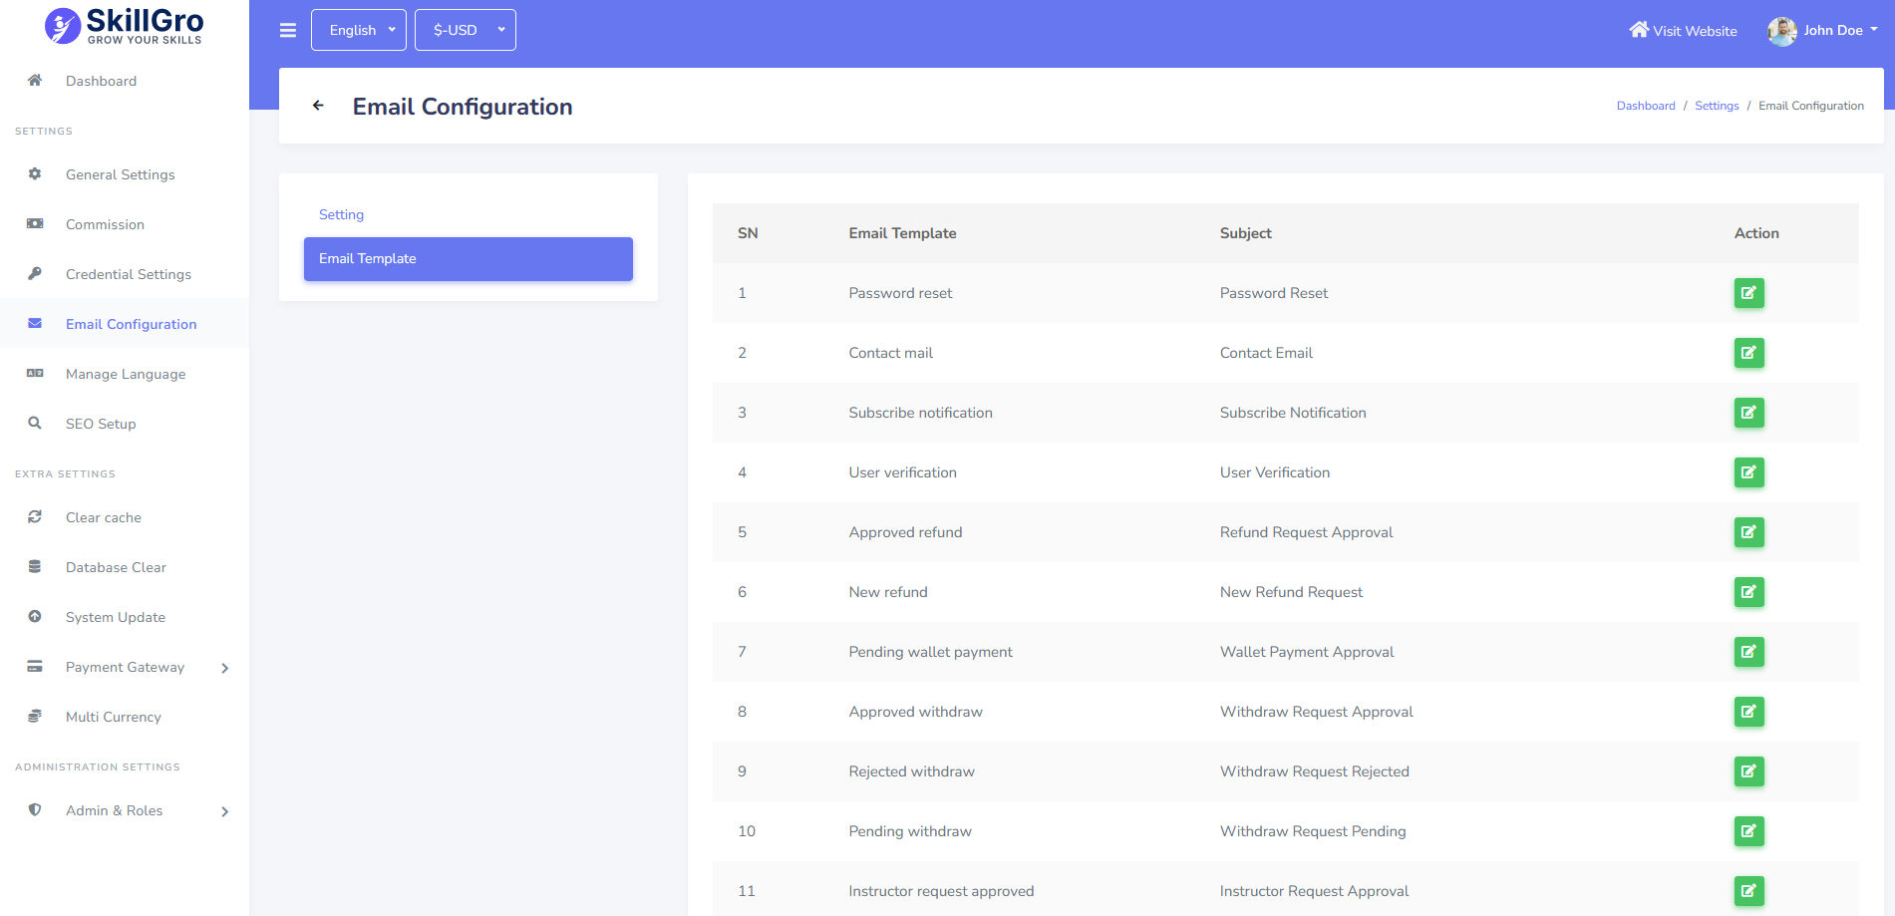Image resolution: width=1895 pixels, height=916 pixels.
Task: Click the 'Refund Request Approval' subject cell
Action: coord(1306,532)
